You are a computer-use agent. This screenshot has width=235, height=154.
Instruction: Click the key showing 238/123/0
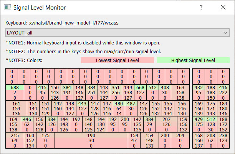[223, 141]
